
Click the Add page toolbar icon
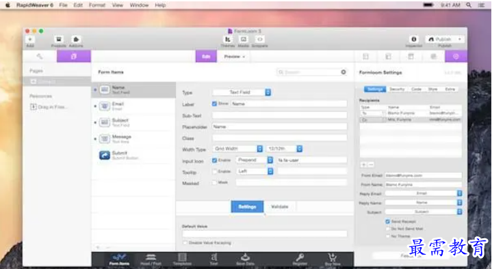coord(30,40)
